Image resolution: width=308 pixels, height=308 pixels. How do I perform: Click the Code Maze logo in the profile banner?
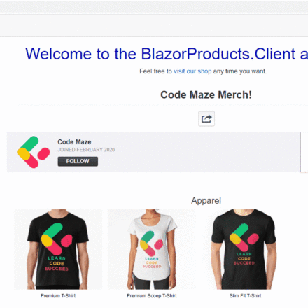point(34,152)
